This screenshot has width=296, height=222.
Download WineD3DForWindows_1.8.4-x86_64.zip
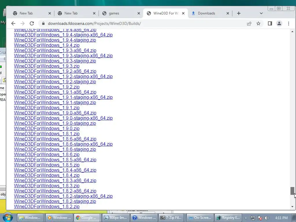[55, 170]
